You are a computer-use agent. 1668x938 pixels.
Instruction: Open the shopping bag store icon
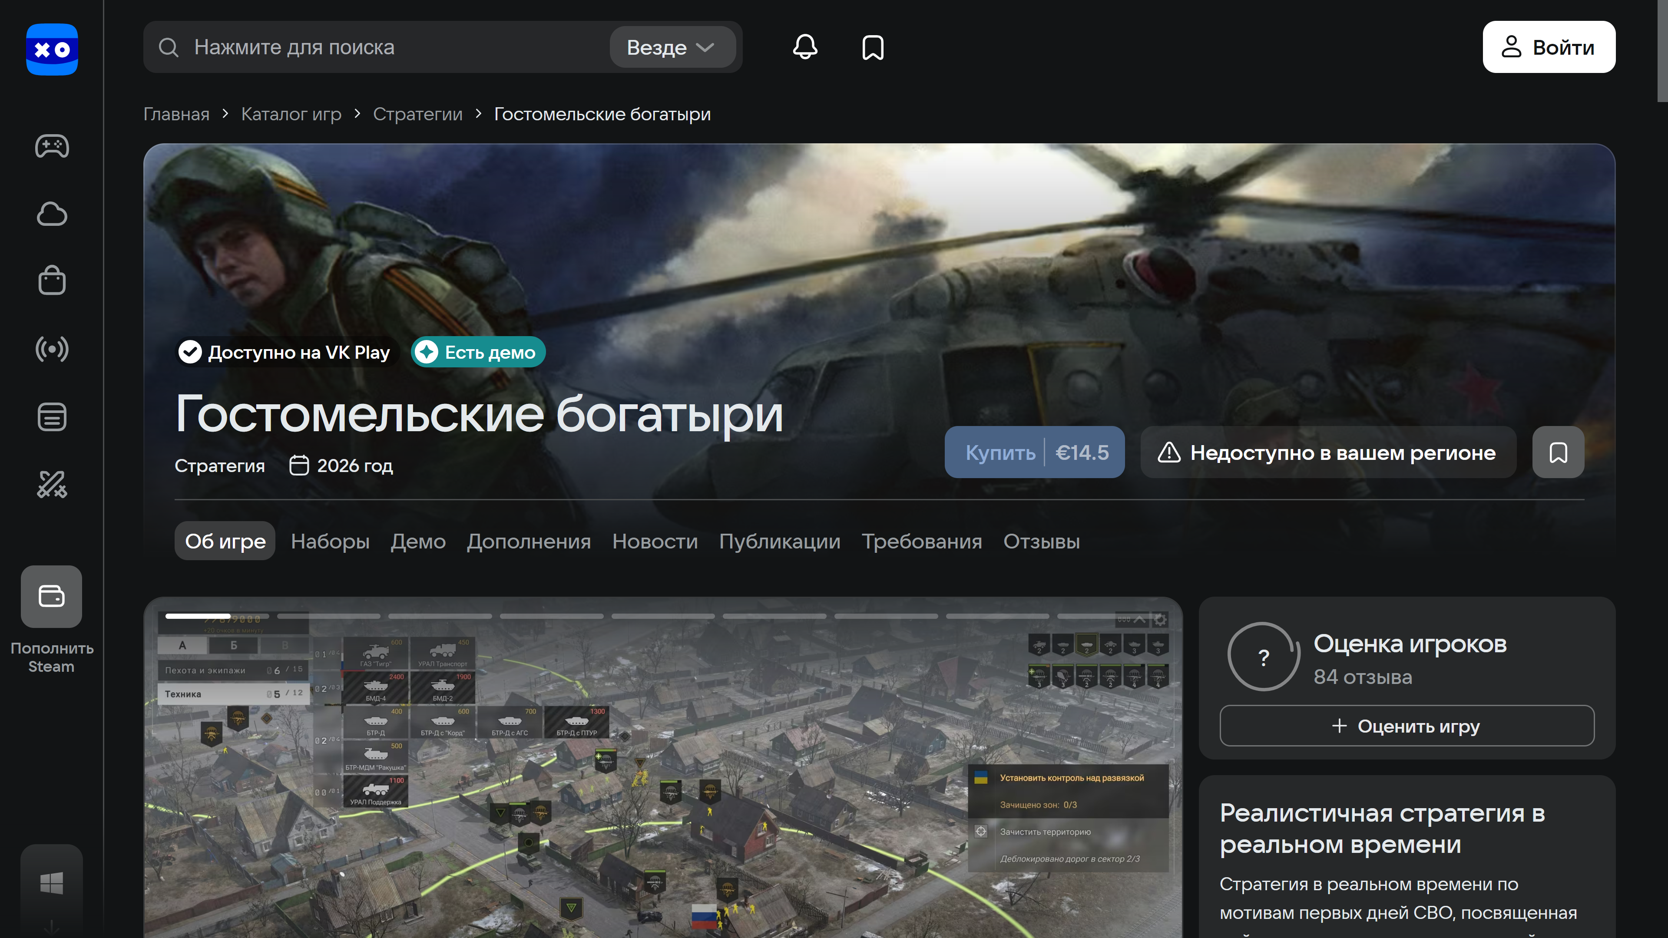click(52, 281)
